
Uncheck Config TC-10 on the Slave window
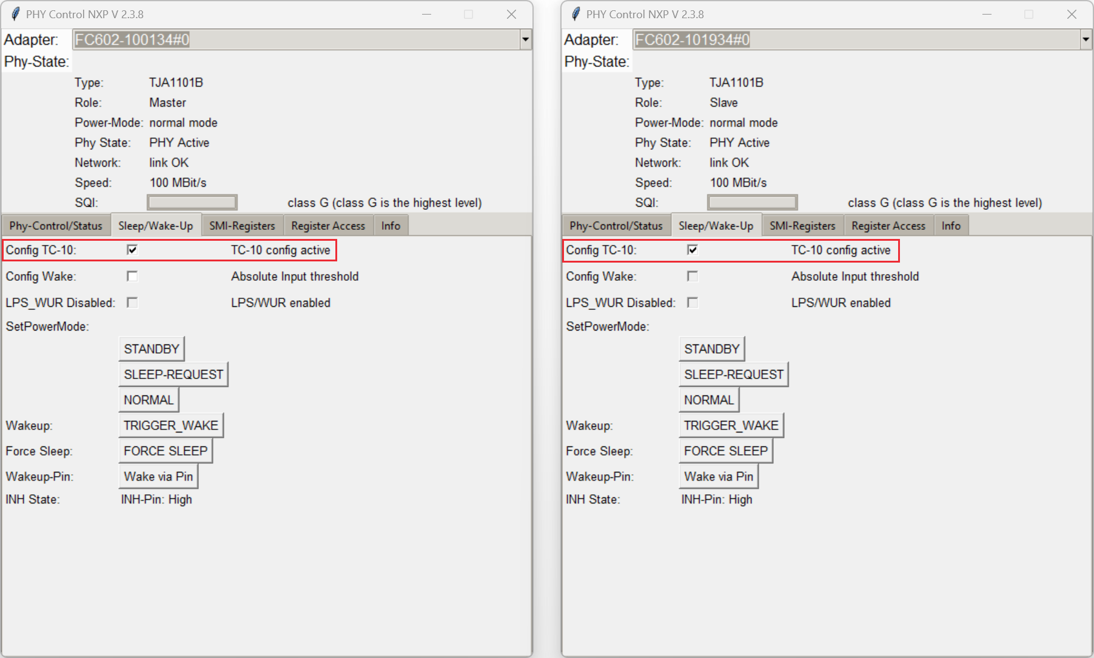click(693, 249)
